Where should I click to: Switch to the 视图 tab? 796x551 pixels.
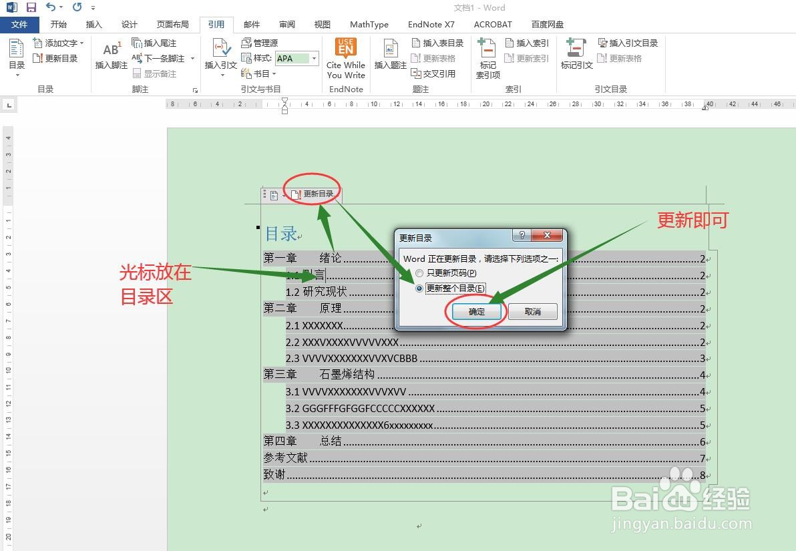tap(323, 24)
